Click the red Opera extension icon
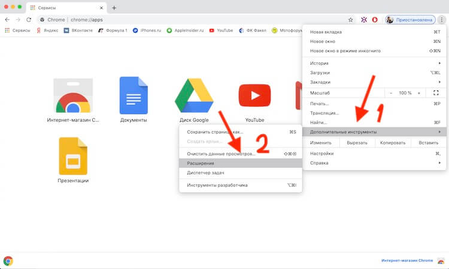This screenshot has height=269, width=449. point(375,20)
